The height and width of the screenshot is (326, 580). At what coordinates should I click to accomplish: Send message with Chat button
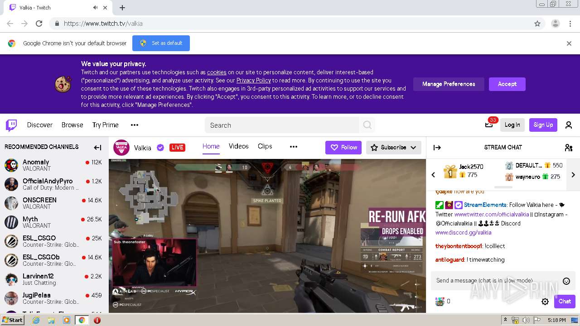[x=565, y=302]
